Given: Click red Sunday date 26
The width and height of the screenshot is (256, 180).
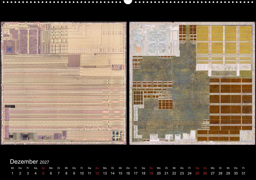Looking at the screenshot, I should 205,173.
